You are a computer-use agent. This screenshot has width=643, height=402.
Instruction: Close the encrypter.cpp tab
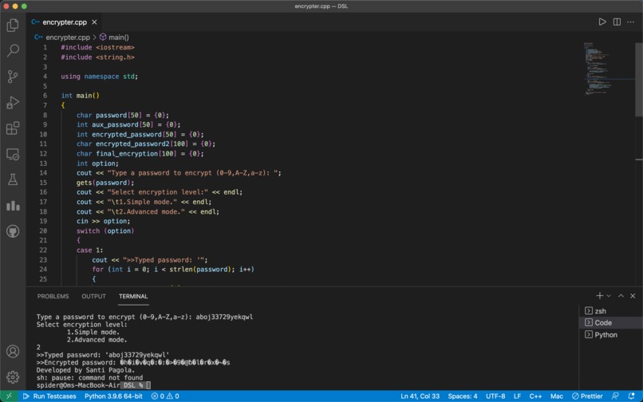point(94,22)
